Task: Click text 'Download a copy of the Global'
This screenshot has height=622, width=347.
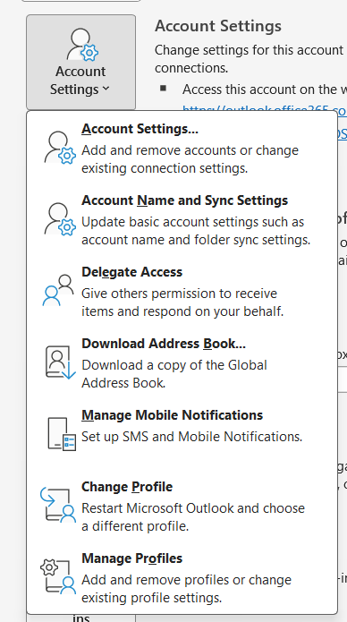Action: tap(174, 365)
